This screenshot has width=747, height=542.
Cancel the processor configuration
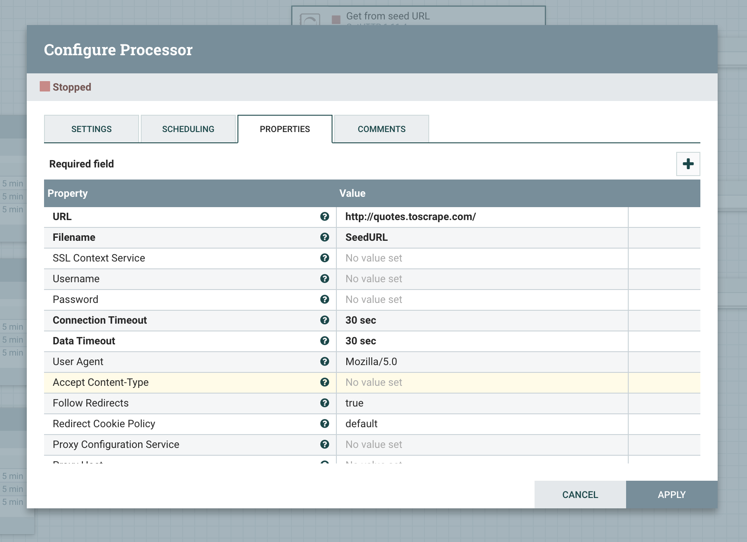tap(580, 495)
